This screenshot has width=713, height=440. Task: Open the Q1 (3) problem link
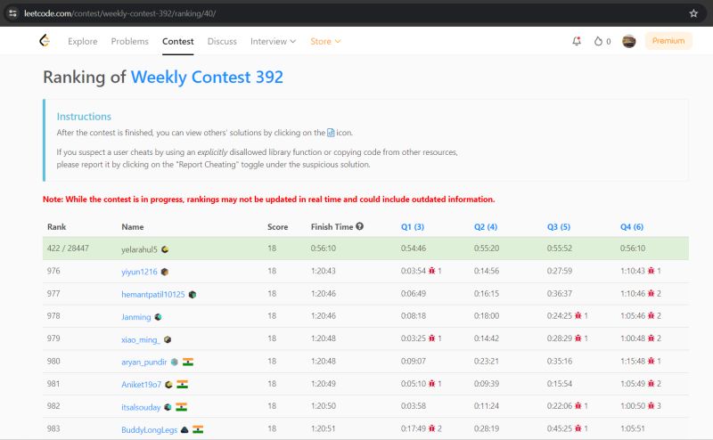point(413,227)
